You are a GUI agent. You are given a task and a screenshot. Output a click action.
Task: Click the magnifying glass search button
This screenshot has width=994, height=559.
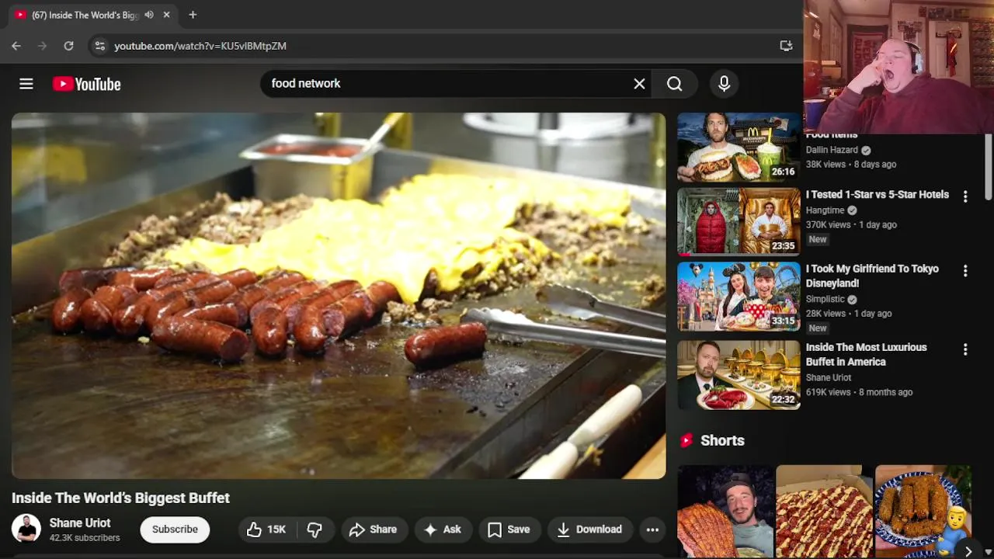click(x=674, y=84)
